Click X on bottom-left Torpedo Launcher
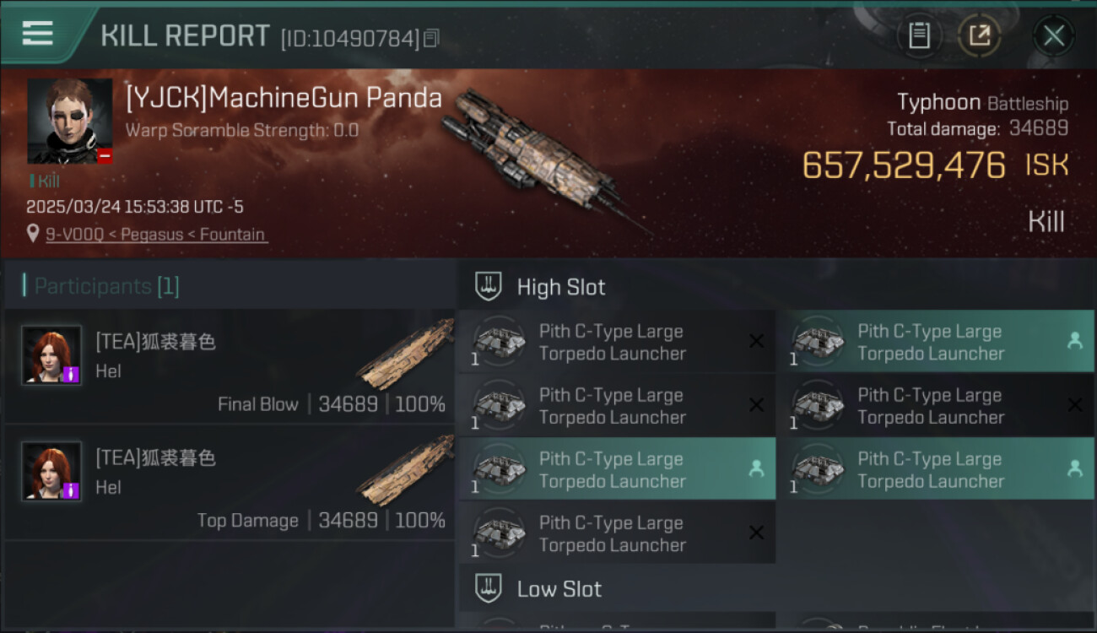Image resolution: width=1097 pixels, height=633 pixels. click(756, 533)
